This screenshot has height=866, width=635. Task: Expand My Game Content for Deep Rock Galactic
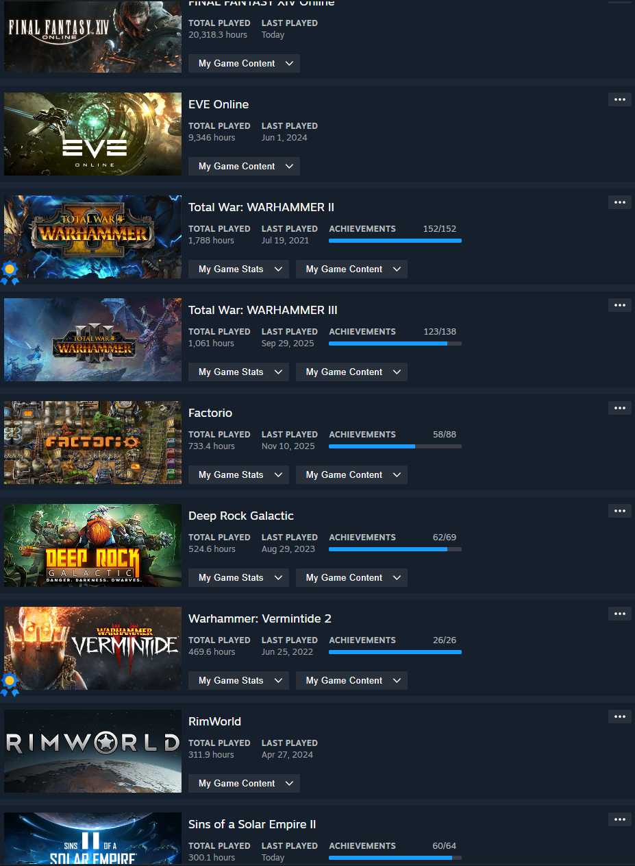351,577
